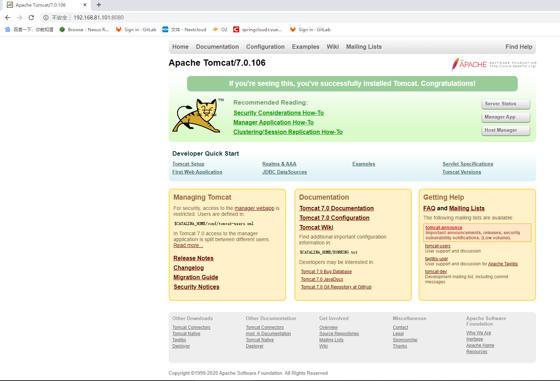
Task: Switch to the Configuration navigation item
Action: tap(265, 47)
